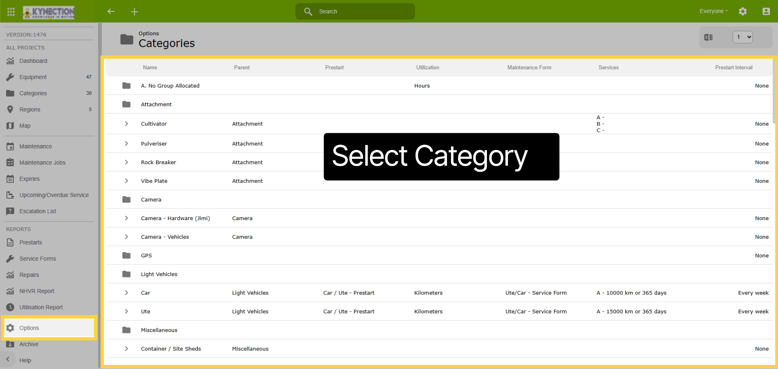Add new item with the plus icon
Screen dimensions: 778x369
click(135, 12)
